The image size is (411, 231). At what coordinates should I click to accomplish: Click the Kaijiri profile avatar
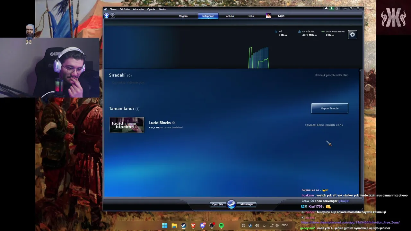[268, 16]
